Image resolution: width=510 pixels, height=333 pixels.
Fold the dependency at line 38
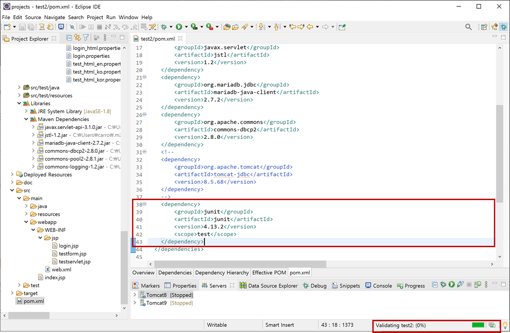pyautogui.click(x=144, y=204)
